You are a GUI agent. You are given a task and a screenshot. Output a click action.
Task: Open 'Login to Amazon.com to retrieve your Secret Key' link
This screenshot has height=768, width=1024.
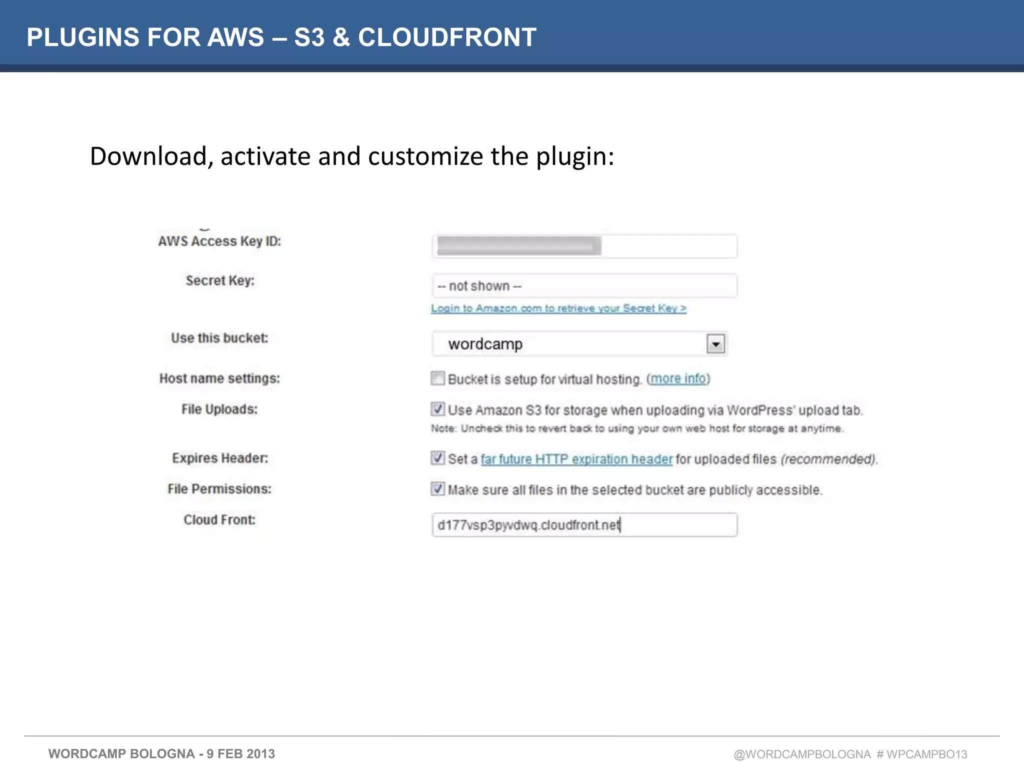(558, 308)
